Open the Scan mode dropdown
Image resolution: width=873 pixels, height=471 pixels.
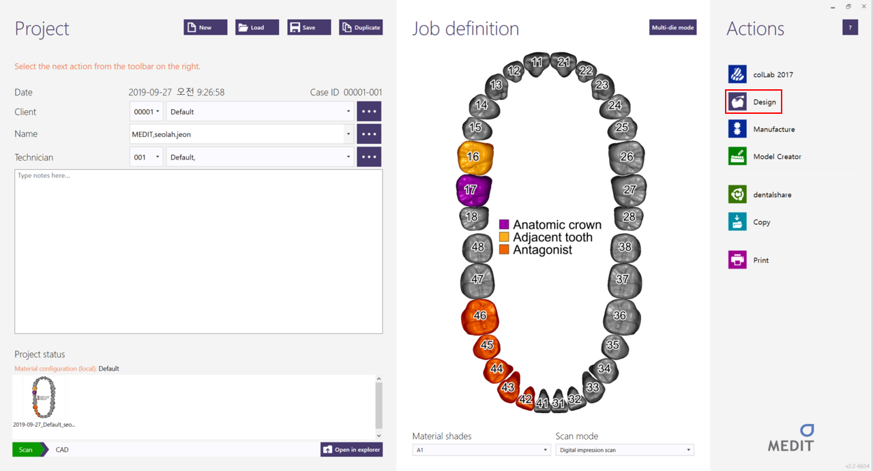pyautogui.click(x=625, y=450)
